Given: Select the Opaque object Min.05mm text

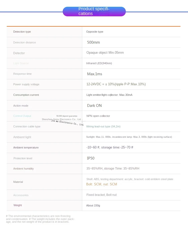Looking at the screenshot, I should [x=105, y=53].
